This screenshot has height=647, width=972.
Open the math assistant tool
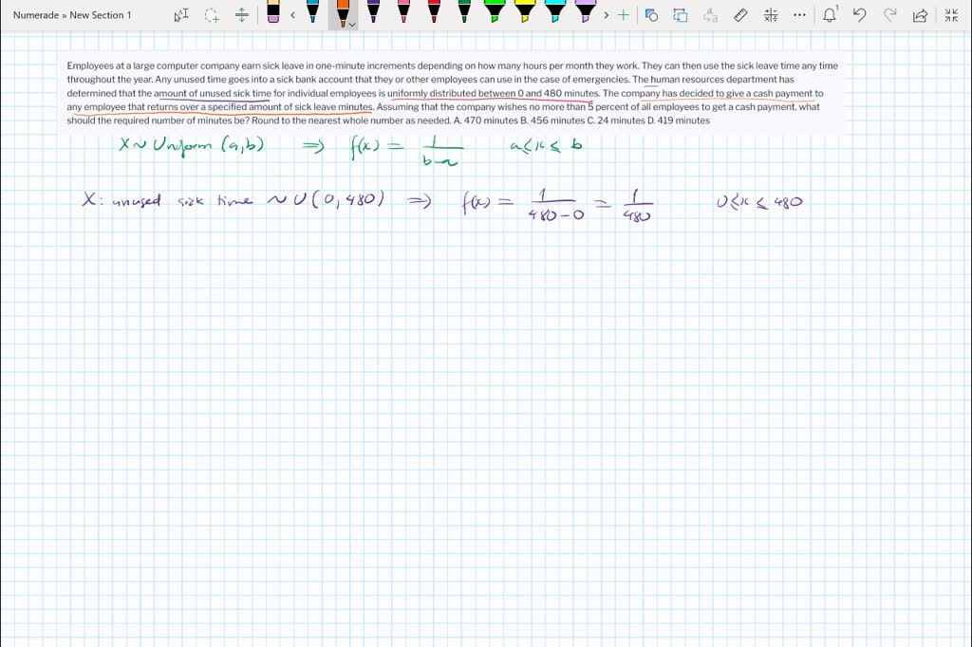coord(771,15)
